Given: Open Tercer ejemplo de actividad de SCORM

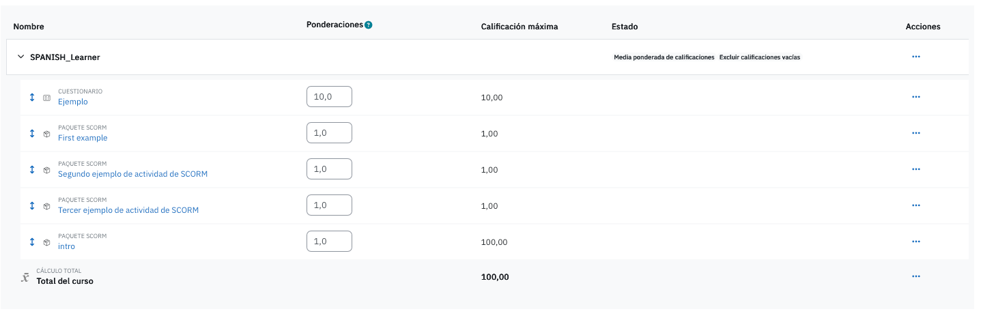Looking at the screenshot, I should pos(128,210).
